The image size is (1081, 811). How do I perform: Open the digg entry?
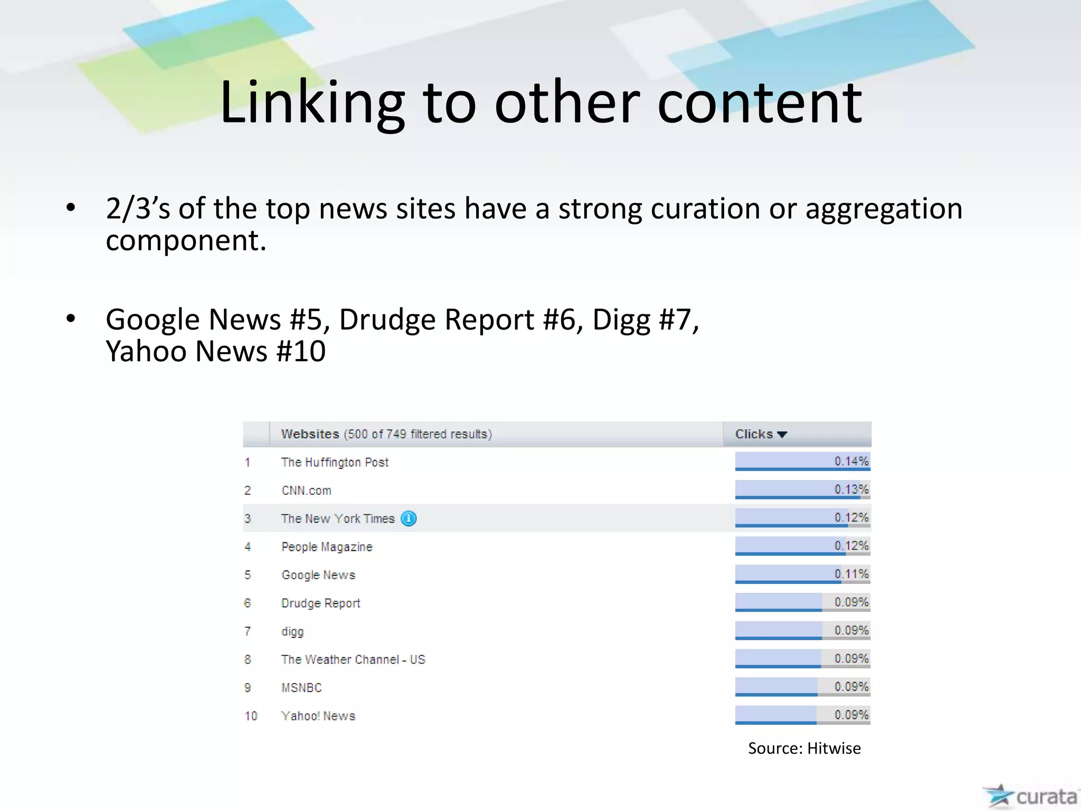(292, 631)
